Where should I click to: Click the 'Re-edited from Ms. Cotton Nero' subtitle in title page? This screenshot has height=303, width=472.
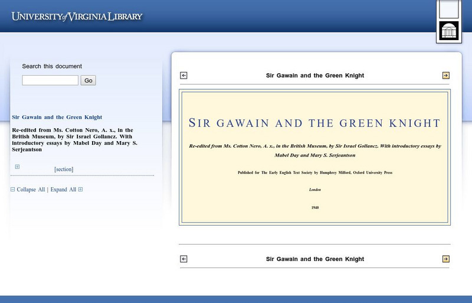pos(315,151)
